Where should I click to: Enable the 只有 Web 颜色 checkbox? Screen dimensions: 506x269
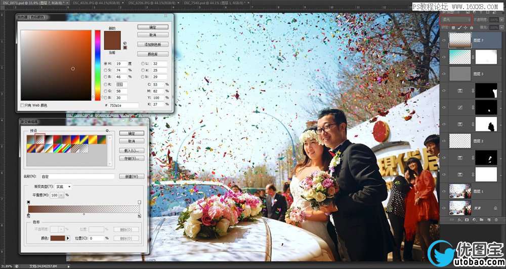click(x=22, y=105)
